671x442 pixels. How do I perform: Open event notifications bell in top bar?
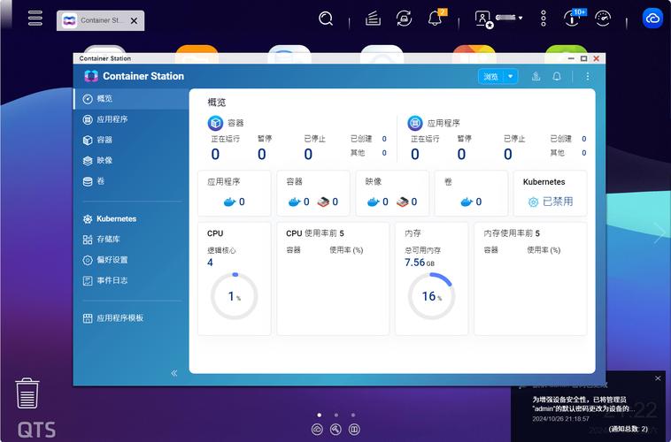436,19
